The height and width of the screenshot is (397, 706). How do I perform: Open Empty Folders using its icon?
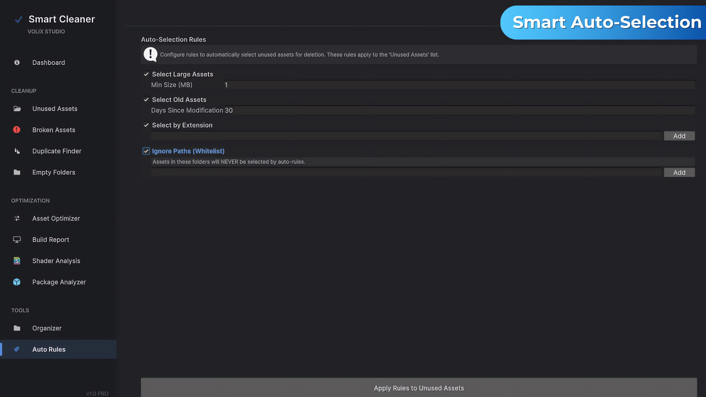point(16,172)
